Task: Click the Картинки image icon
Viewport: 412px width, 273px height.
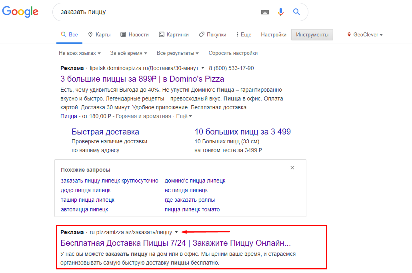Action: coord(162,34)
